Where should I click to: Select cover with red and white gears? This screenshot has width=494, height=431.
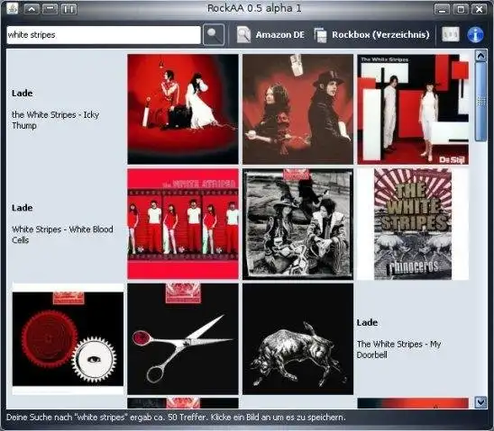[x=68, y=339]
